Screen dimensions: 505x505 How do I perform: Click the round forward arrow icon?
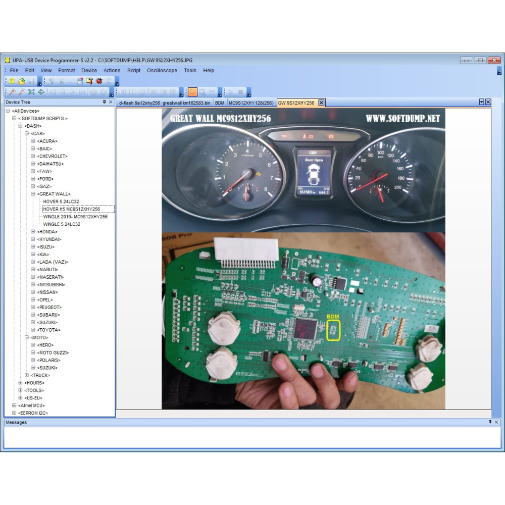pos(103,92)
